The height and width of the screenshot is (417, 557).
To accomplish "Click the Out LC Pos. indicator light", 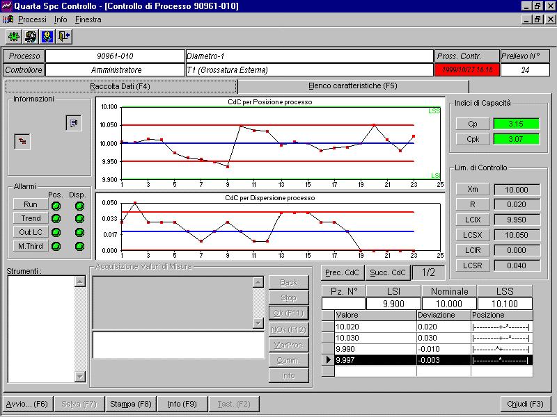I will coord(56,232).
